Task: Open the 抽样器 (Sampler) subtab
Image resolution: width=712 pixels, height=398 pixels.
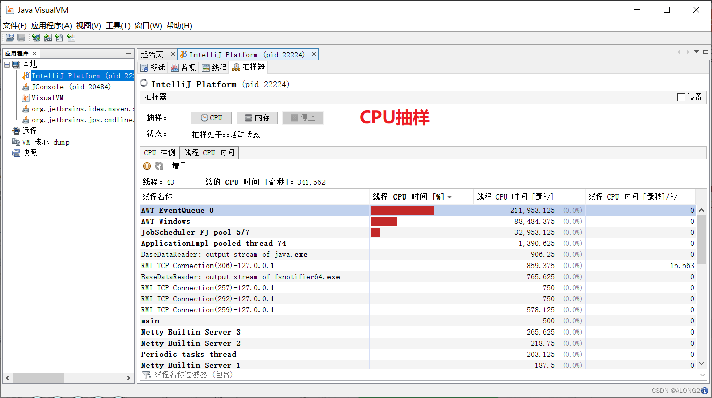Action: pyautogui.click(x=248, y=68)
